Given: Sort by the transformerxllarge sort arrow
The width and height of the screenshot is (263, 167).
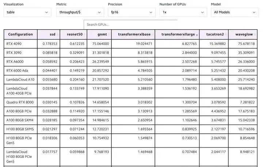Looking at the screenshot, I should tap(197, 35).
